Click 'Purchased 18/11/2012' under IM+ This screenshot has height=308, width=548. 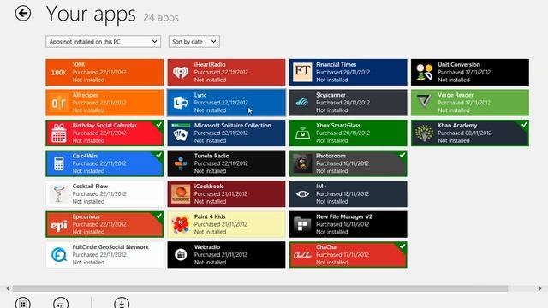[x=342, y=194]
